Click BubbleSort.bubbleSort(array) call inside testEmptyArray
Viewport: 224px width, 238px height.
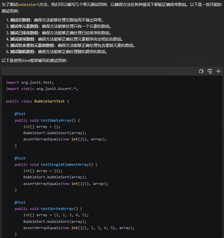[x=55, y=133]
